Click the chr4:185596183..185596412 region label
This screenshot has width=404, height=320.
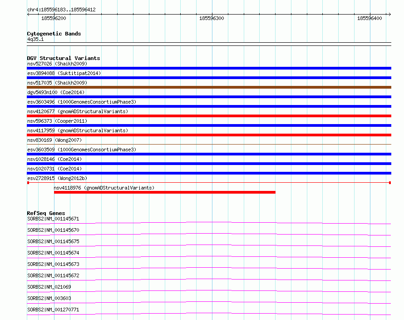[61, 10]
